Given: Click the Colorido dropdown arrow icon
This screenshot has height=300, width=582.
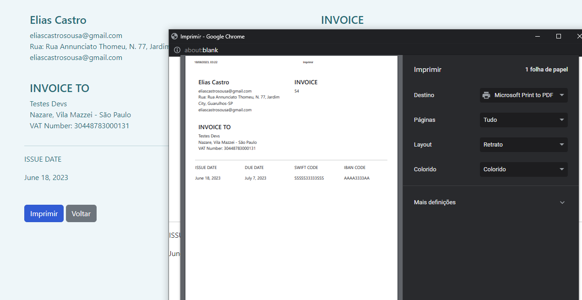Looking at the screenshot, I should [562, 169].
